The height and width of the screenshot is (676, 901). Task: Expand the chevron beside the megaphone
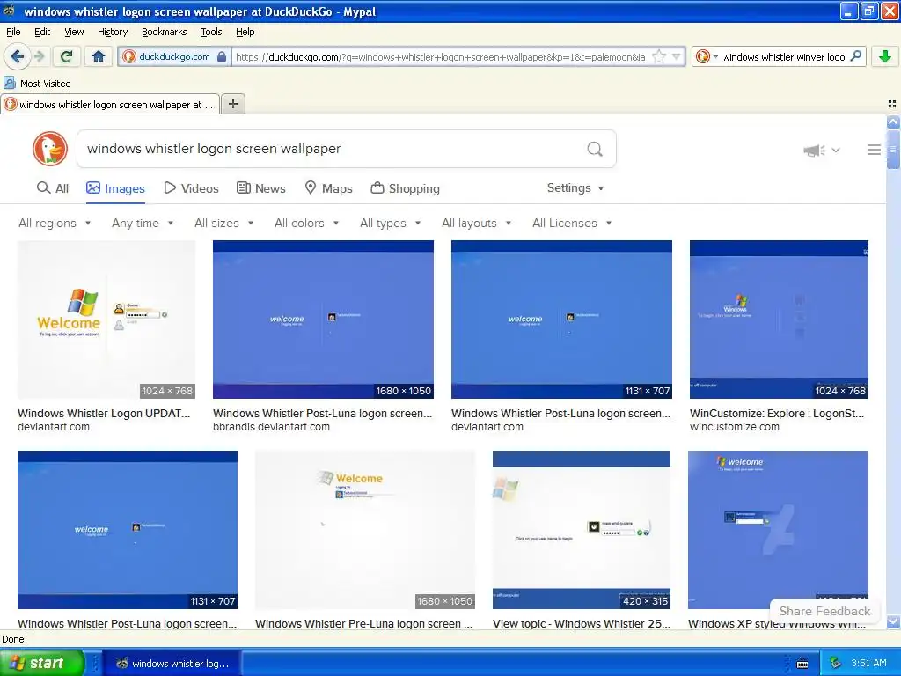click(x=836, y=150)
